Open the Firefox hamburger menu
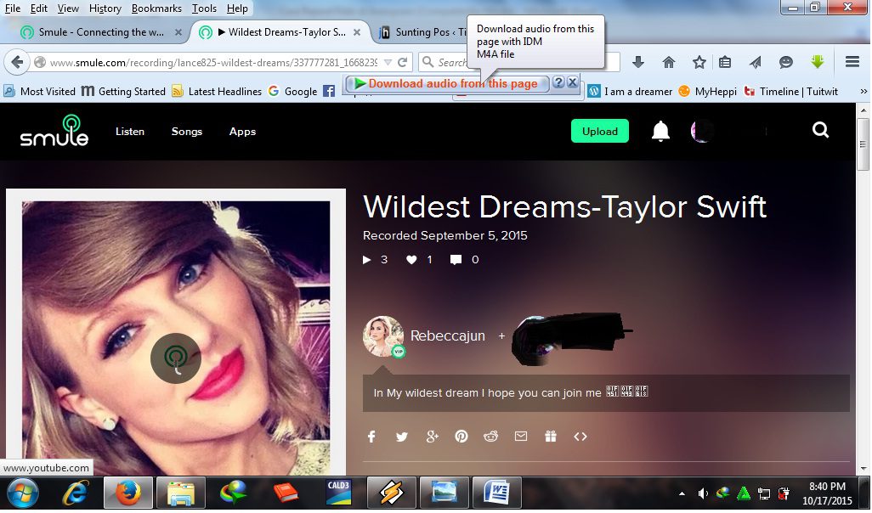This screenshot has width=872, height=513. pos(852,62)
